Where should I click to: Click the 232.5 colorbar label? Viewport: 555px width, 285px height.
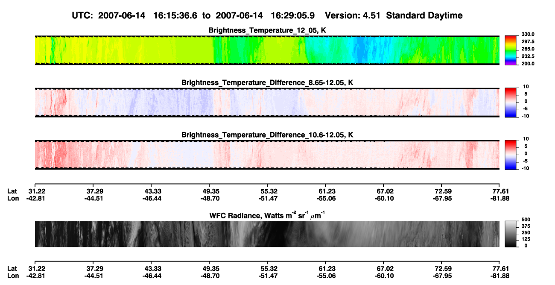tap(528, 56)
